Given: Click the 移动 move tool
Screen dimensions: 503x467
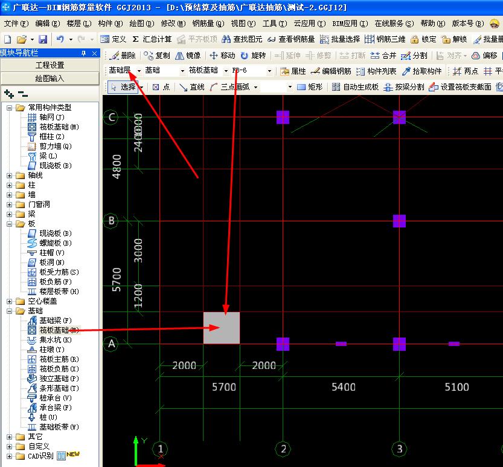Looking at the screenshot, I should tap(222, 56).
